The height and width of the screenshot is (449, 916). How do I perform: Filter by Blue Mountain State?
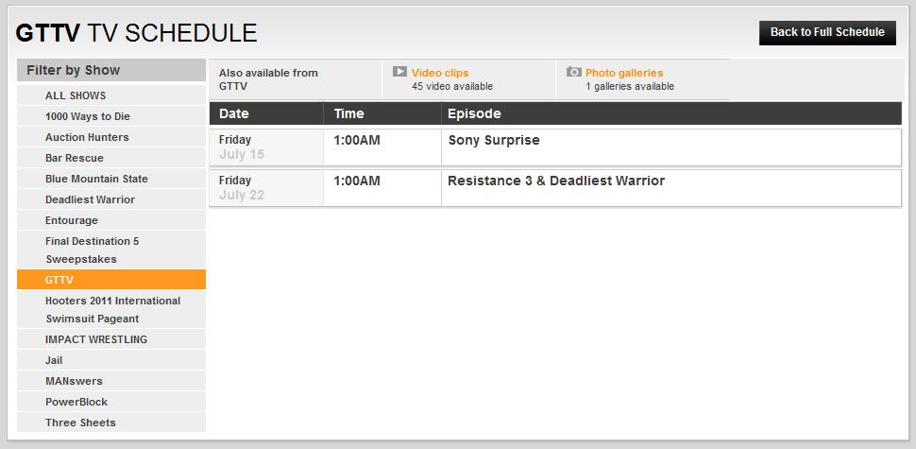pyautogui.click(x=96, y=179)
